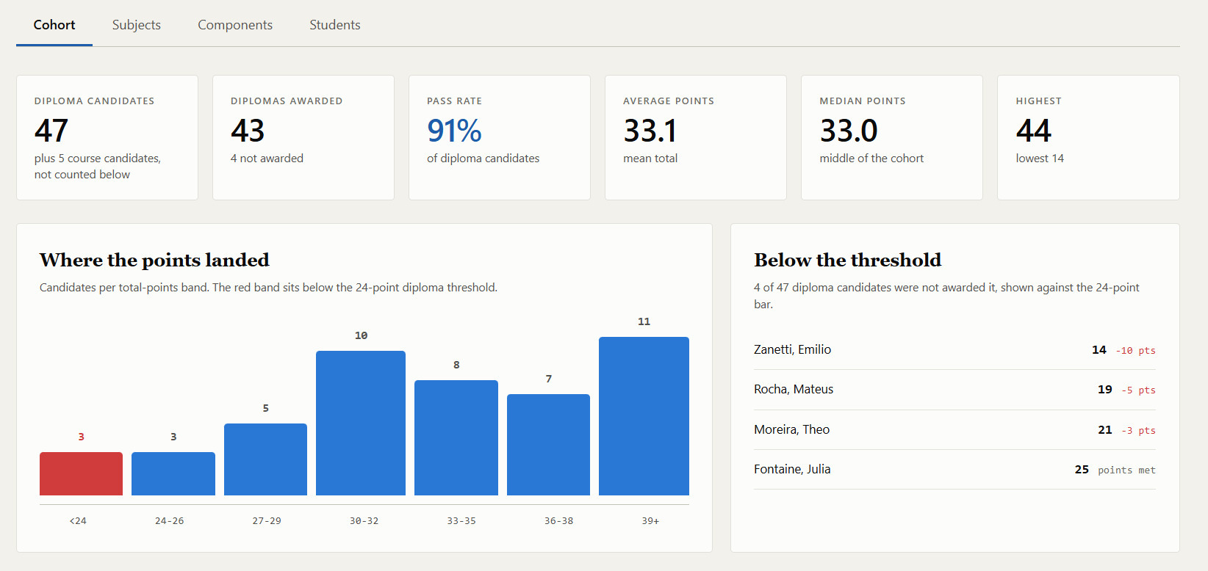Click the 27-29 band bar
Image resolution: width=1208 pixels, height=571 pixels.
tap(265, 459)
